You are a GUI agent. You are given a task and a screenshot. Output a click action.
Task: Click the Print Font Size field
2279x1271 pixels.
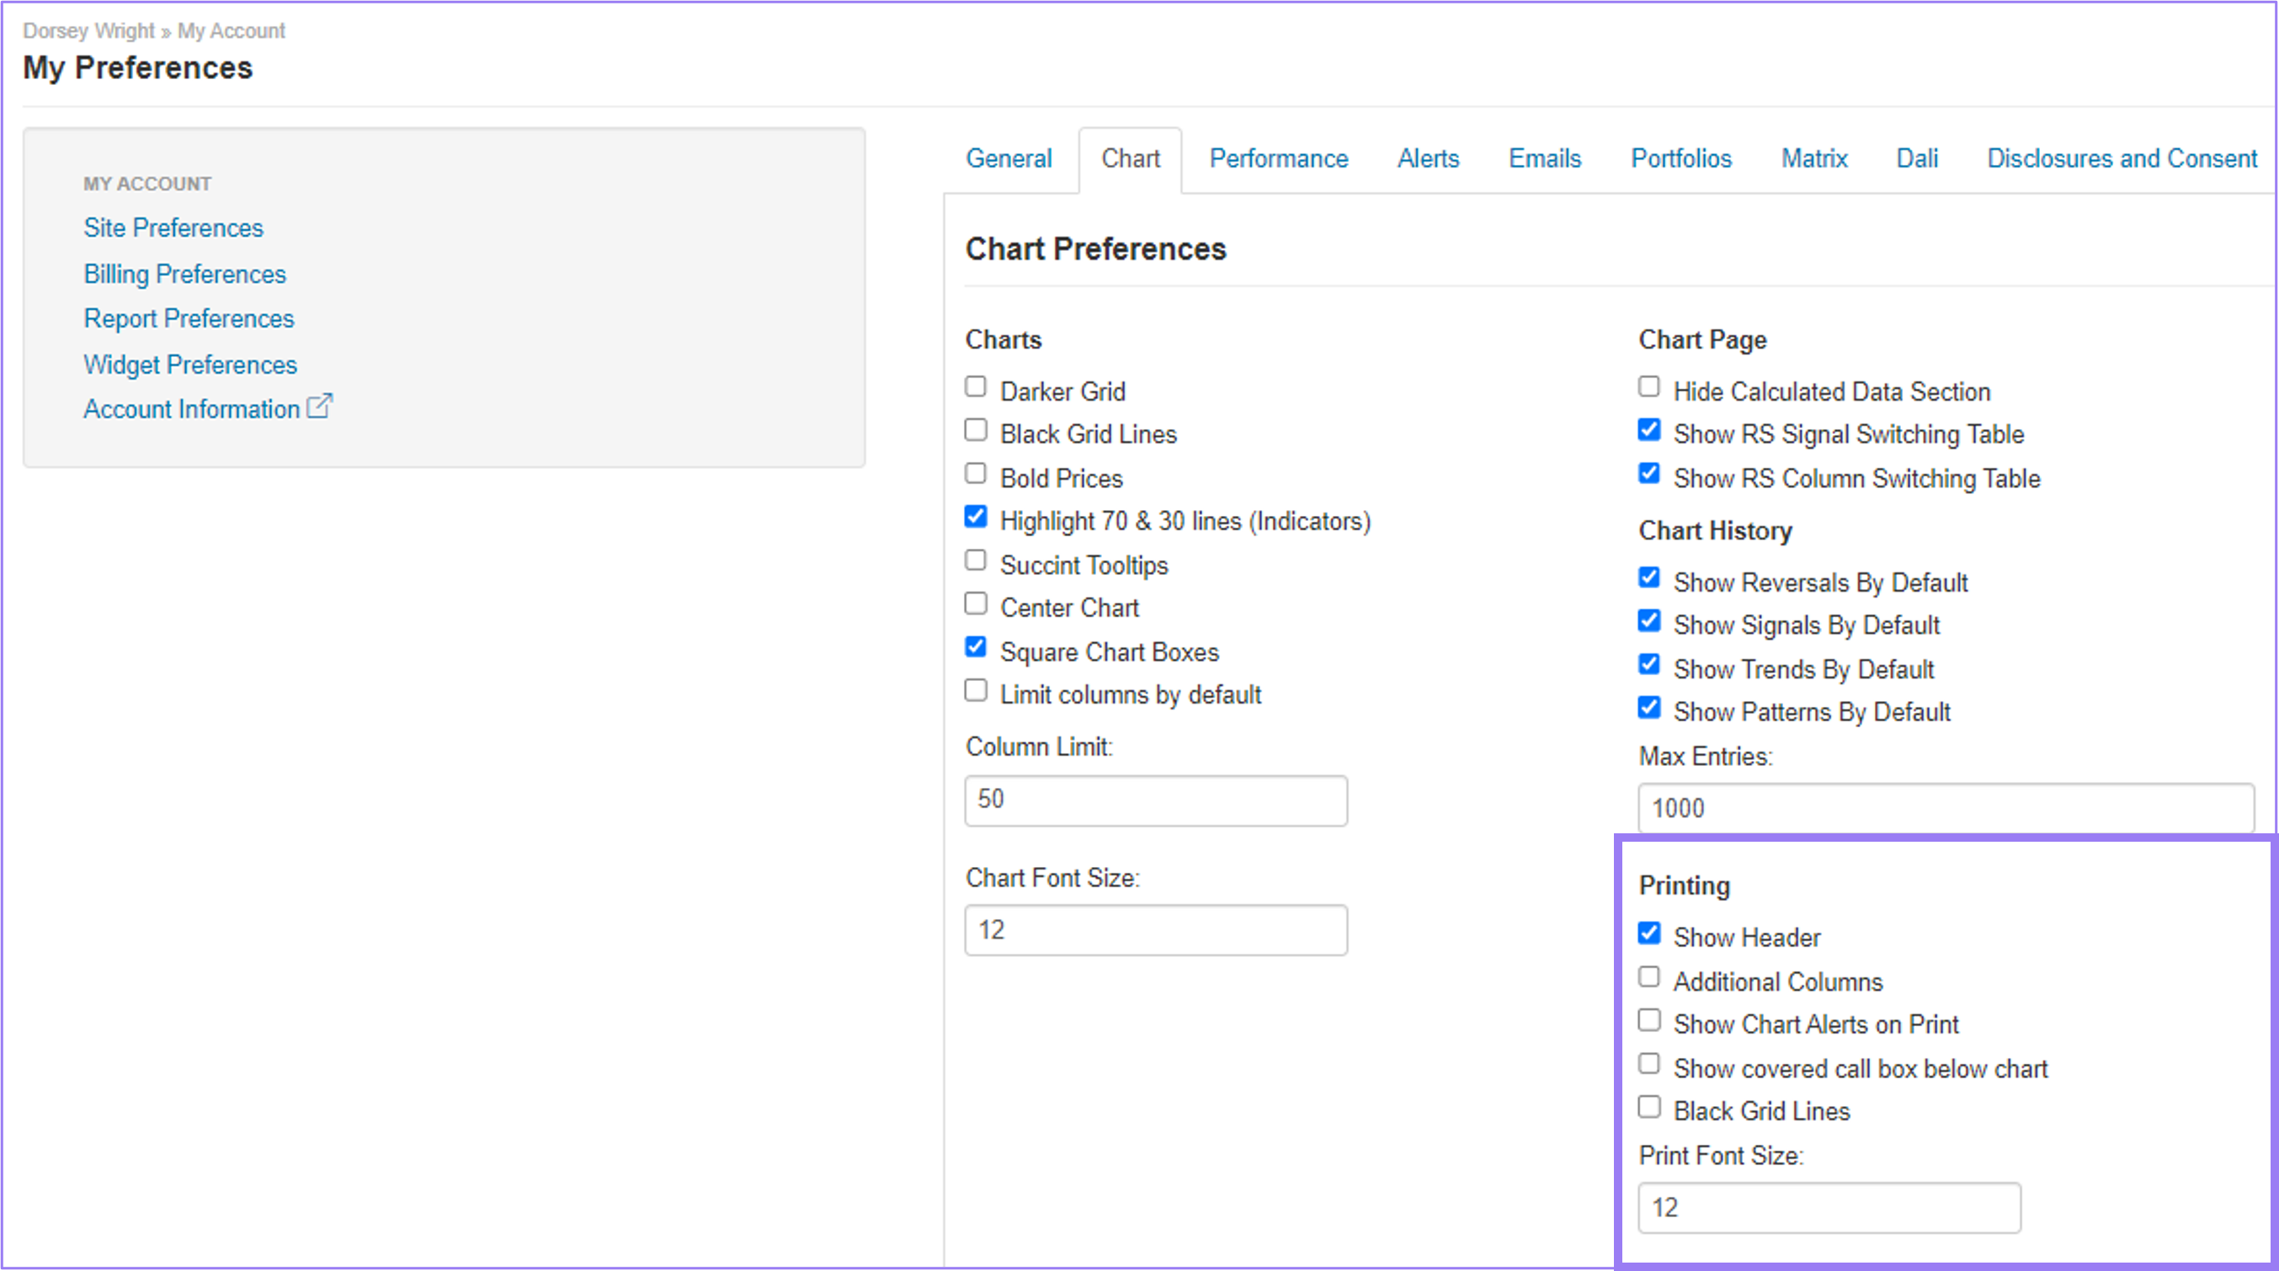point(1829,1207)
